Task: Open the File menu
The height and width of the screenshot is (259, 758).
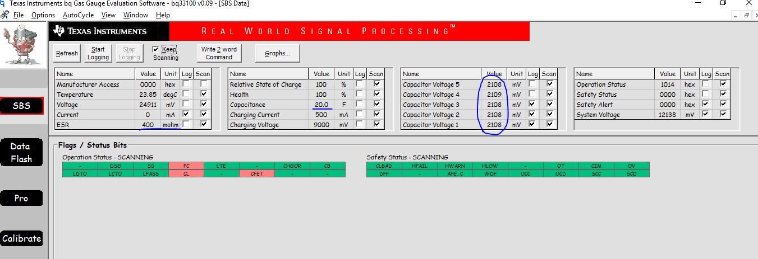Action: point(18,15)
